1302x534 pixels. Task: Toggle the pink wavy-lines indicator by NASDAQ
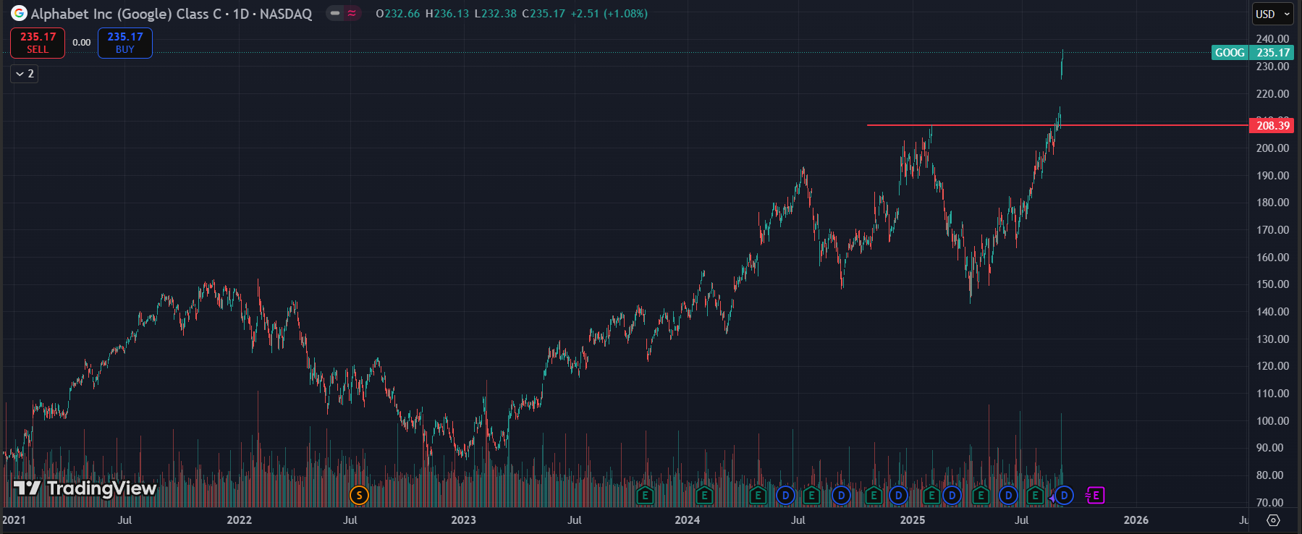(x=352, y=13)
